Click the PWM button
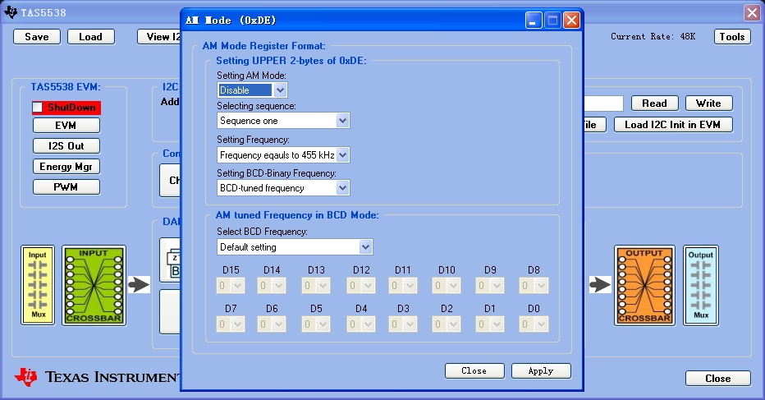The height and width of the screenshot is (400, 765). [66, 187]
